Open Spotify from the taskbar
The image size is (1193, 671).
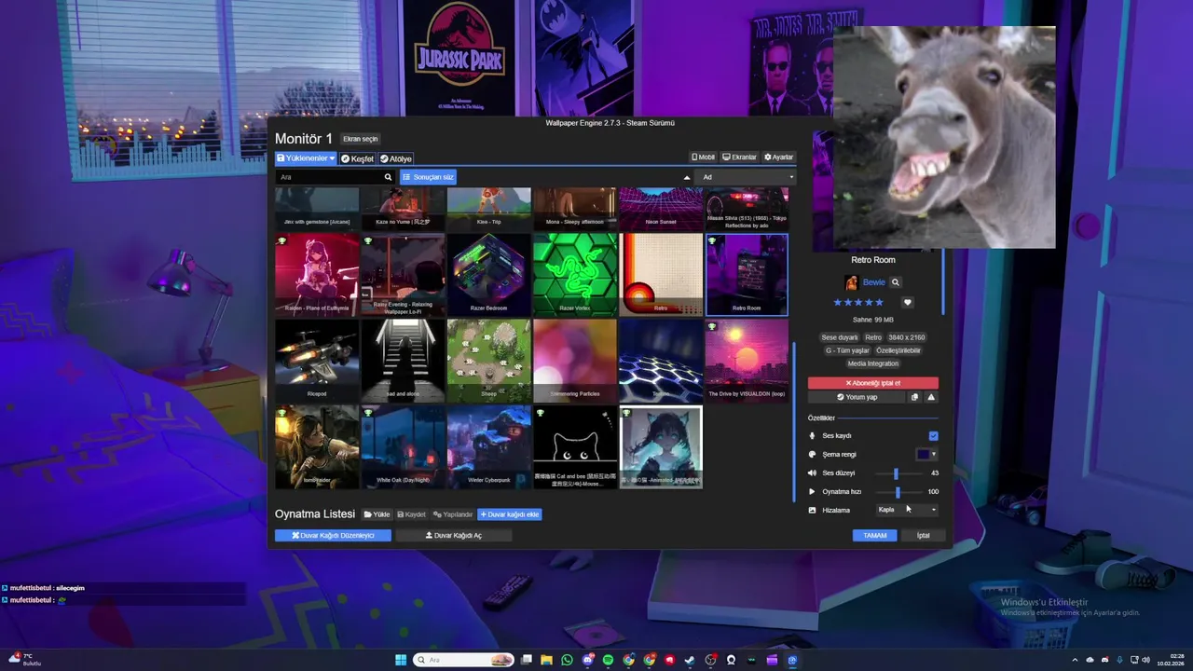[608, 660]
